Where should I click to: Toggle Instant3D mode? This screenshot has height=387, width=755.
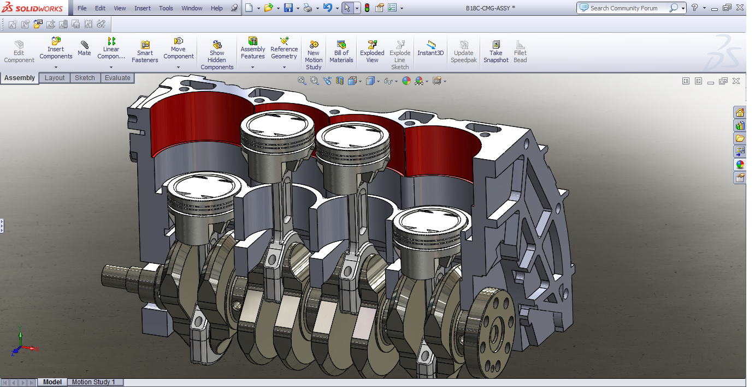(430, 48)
